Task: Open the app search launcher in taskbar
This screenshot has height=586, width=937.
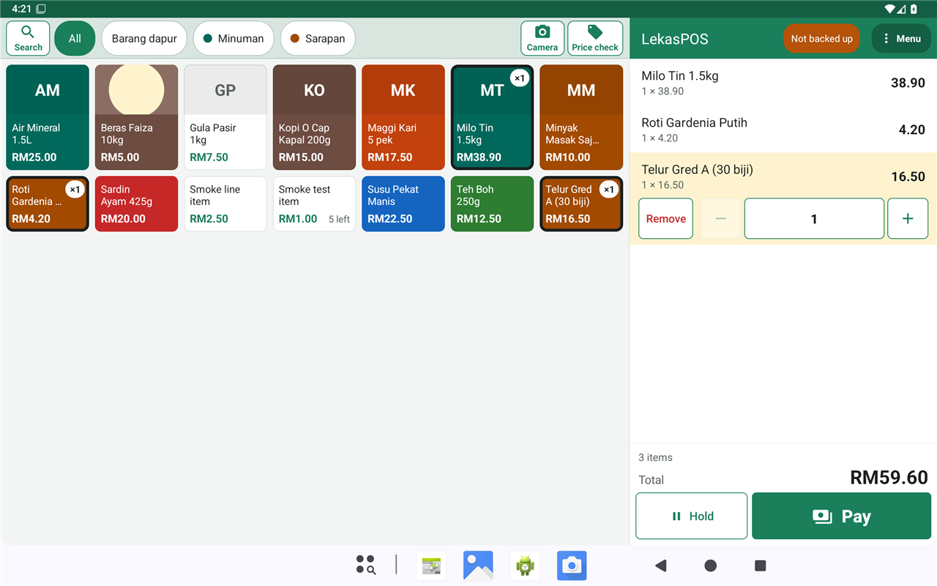Action: point(365,565)
